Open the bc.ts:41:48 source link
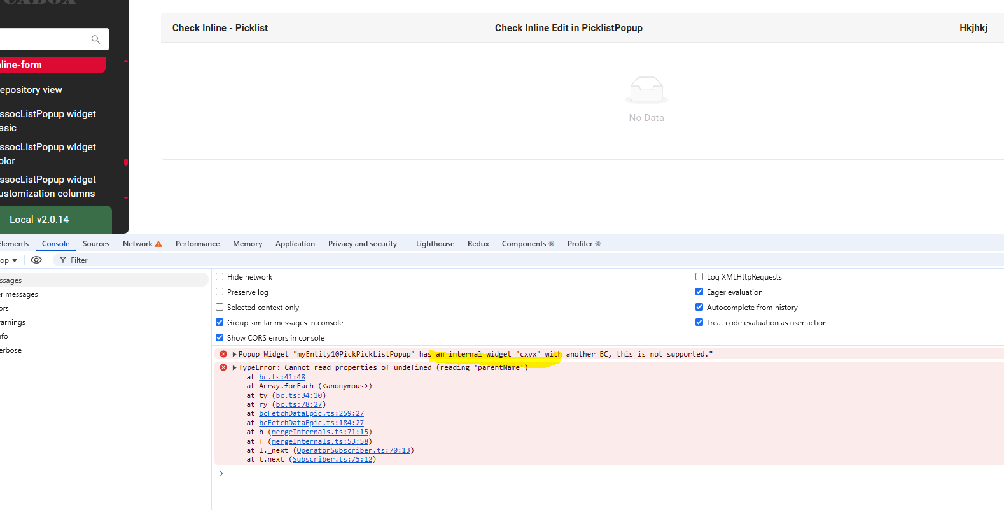1004x510 pixels. 282,377
